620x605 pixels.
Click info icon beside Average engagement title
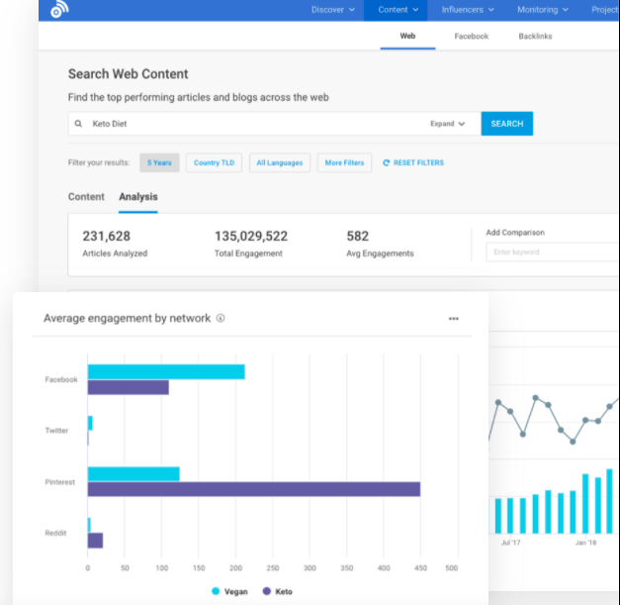click(x=221, y=319)
